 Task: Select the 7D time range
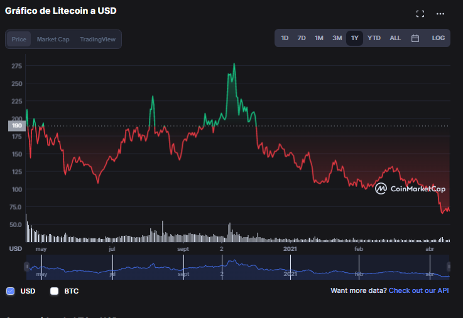[x=302, y=38]
